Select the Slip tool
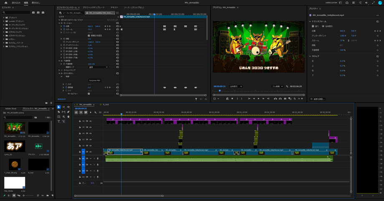Screen dimensions: 384x201 pyautogui.click(x=64, y=112)
